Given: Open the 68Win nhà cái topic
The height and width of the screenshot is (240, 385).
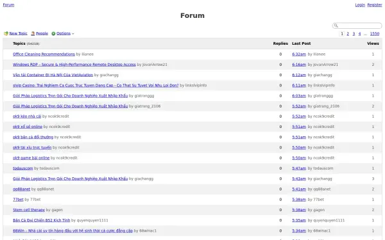Looking at the screenshot, I should click(x=73, y=230).
